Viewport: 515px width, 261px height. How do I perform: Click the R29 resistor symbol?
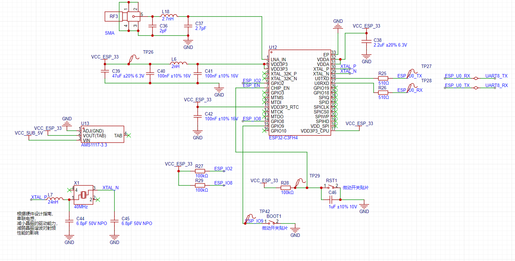(200, 185)
